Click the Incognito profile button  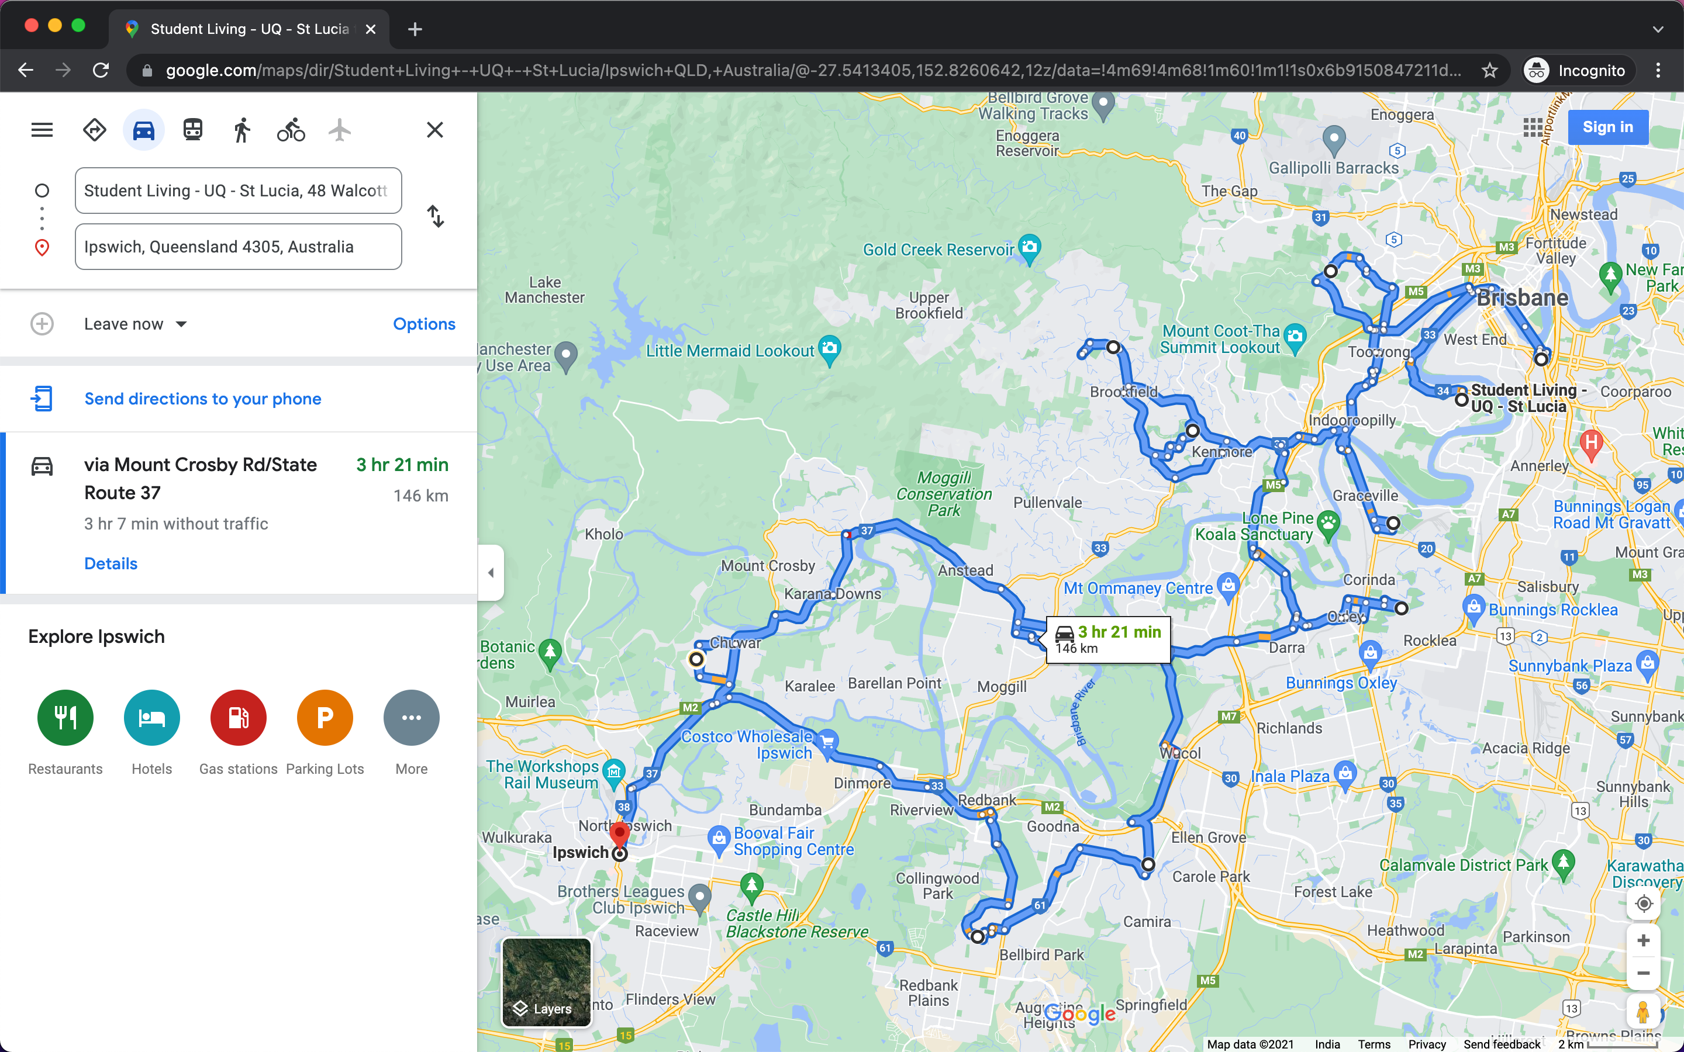1577,70
